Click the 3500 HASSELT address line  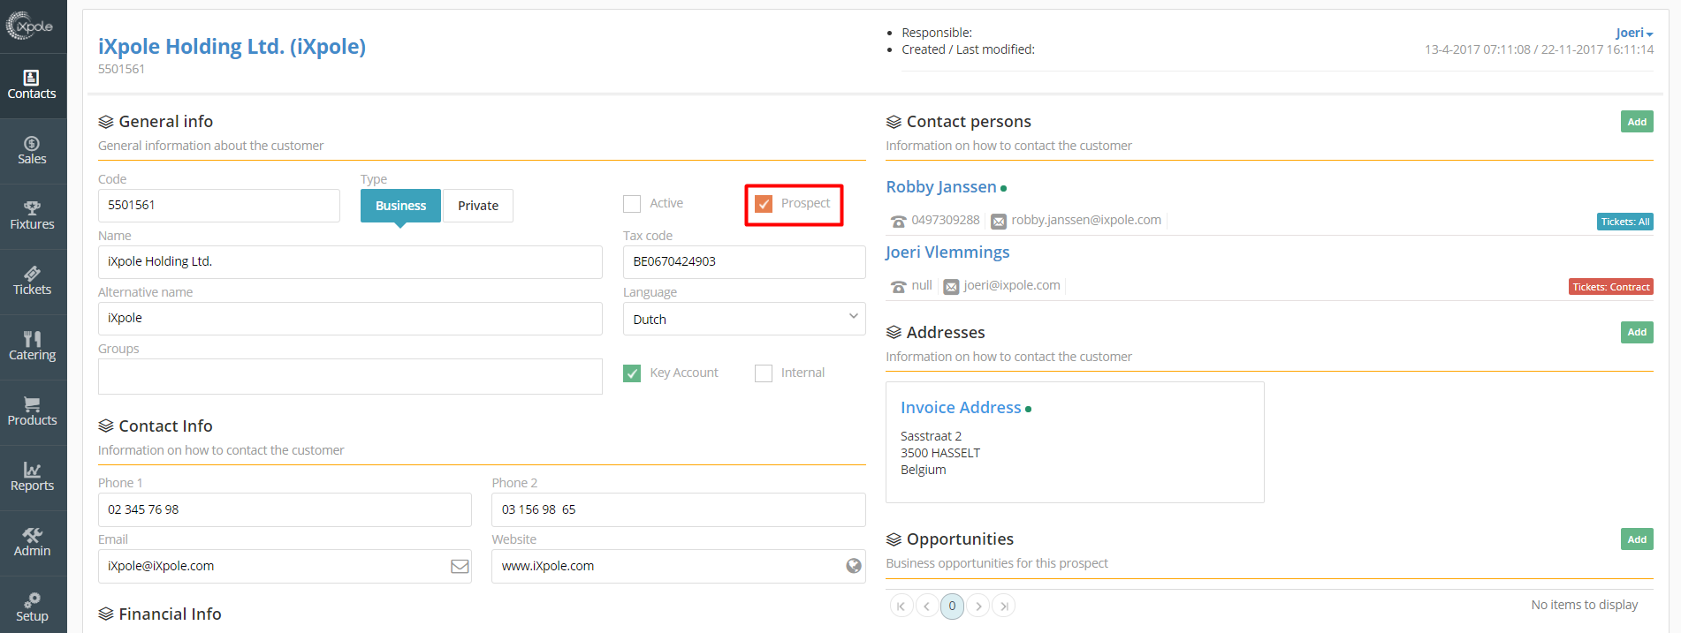coord(940,453)
